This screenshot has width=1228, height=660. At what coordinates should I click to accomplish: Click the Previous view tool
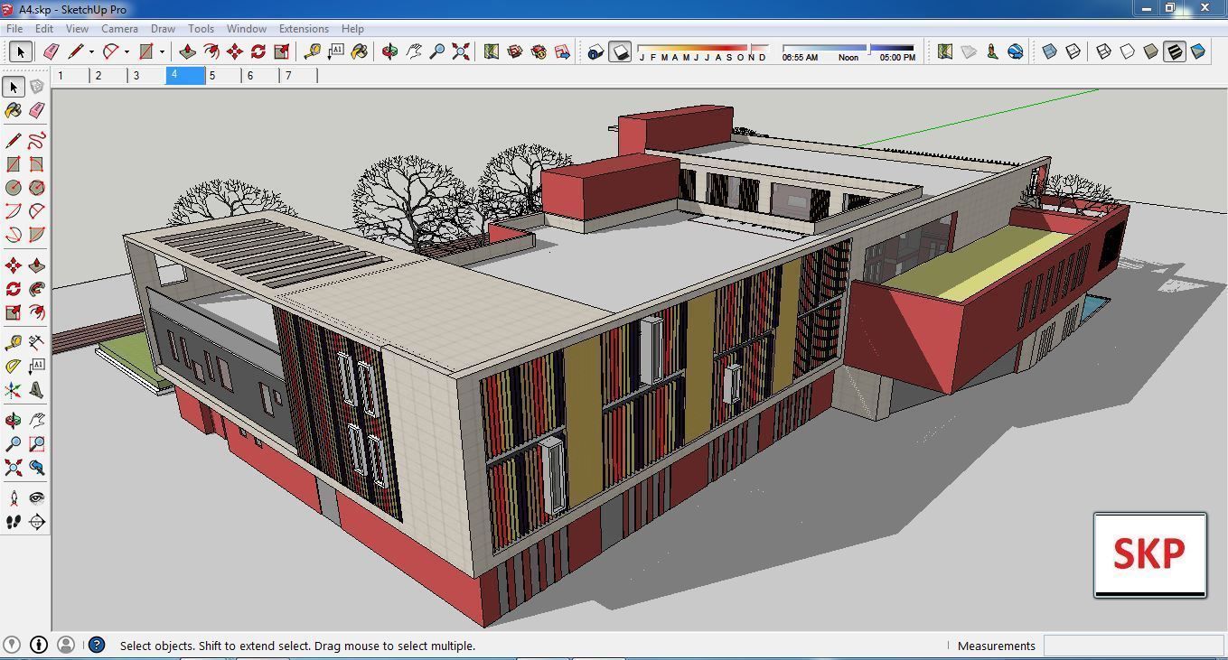coord(37,468)
